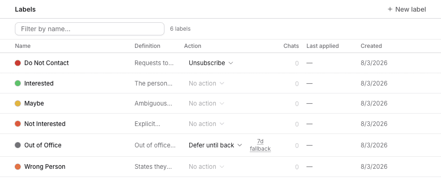
Task: Click Created date in Do Not Contact row
Action: pos(374,63)
